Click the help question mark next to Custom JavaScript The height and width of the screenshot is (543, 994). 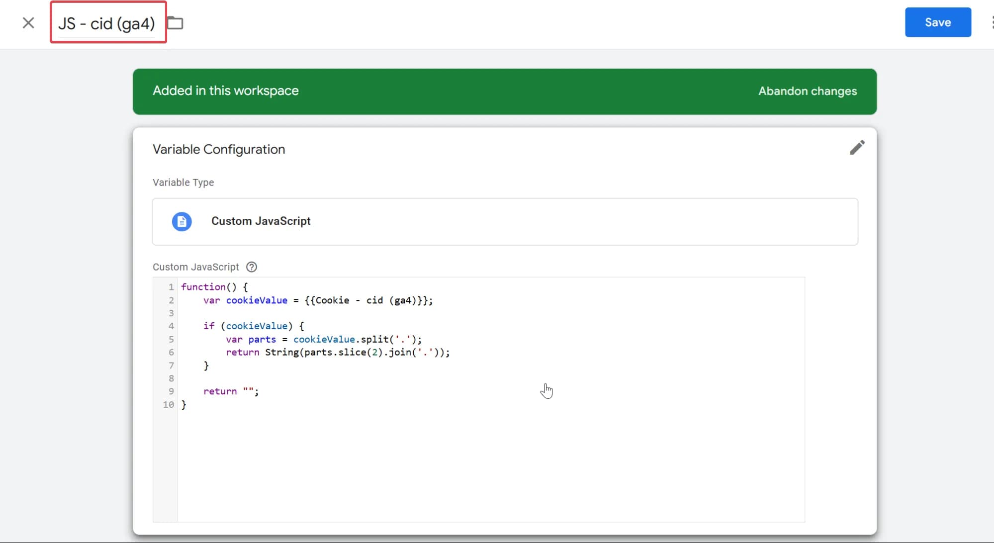click(252, 267)
